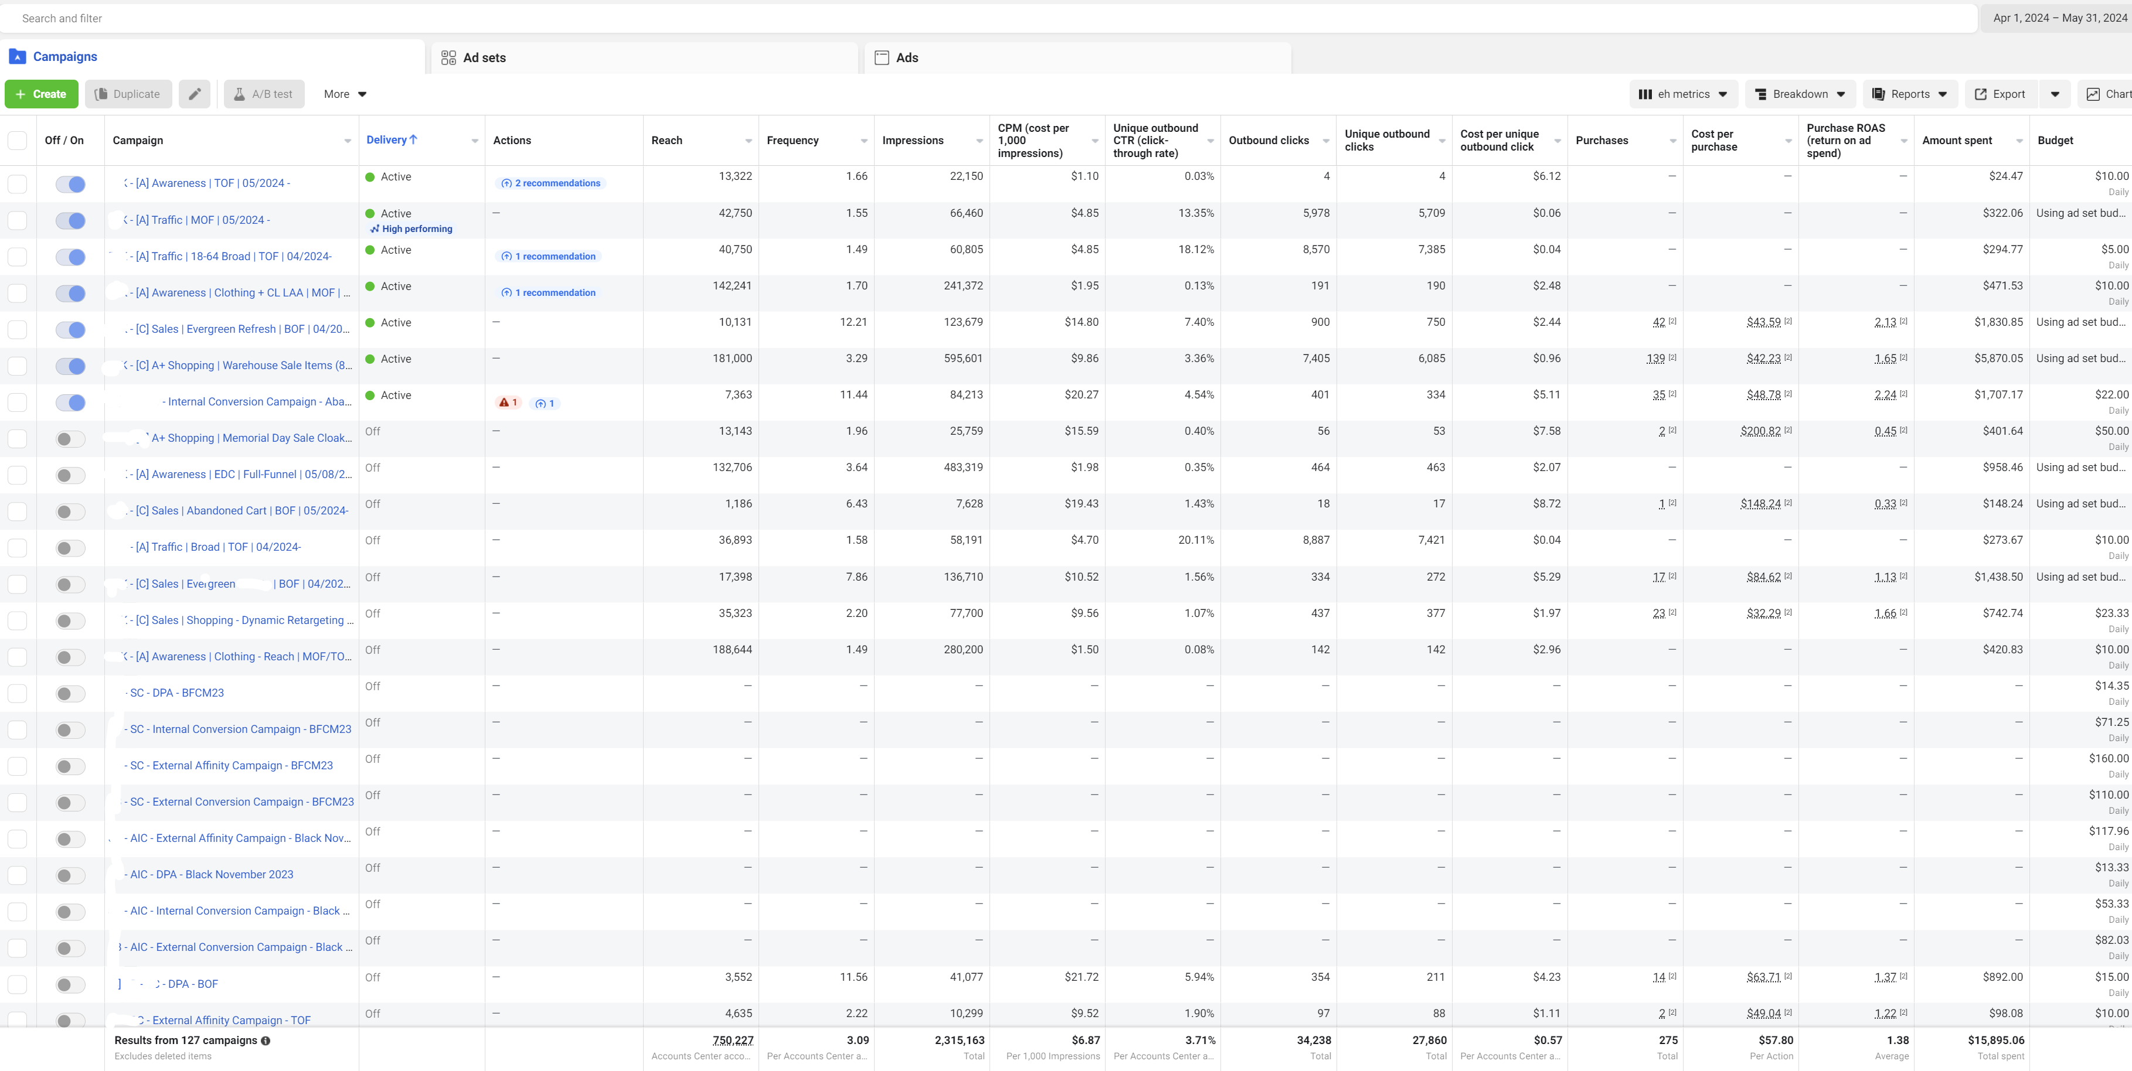The height and width of the screenshot is (1071, 2132).
Task: Click the Purchase ROAS column header
Action: coord(1845,141)
